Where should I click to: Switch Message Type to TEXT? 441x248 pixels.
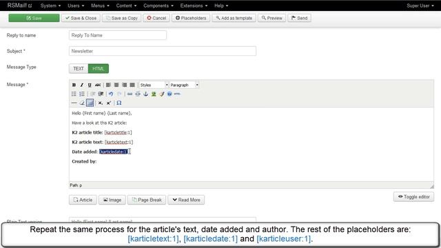[79, 69]
